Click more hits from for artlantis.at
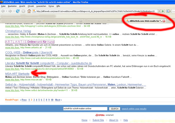Viewport: 175px width, 123px height. [12, 48]
